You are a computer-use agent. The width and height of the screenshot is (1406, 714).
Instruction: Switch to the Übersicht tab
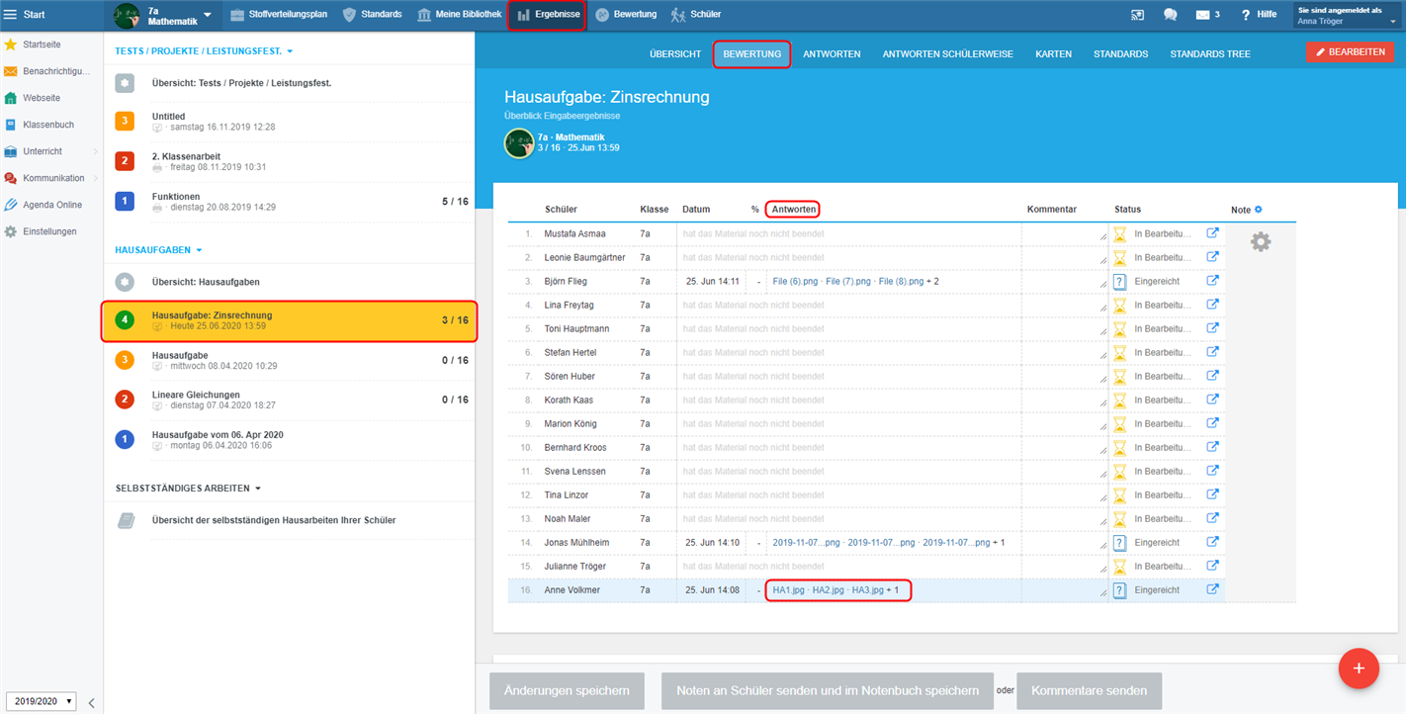(x=675, y=53)
